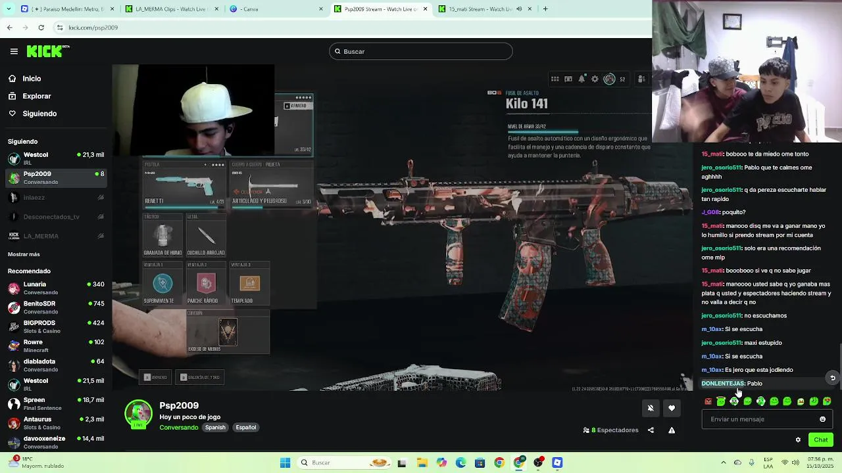The height and width of the screenshot is (473, 842).
Task: Report stream with warning triangle icon
Action: coord(672,430)
